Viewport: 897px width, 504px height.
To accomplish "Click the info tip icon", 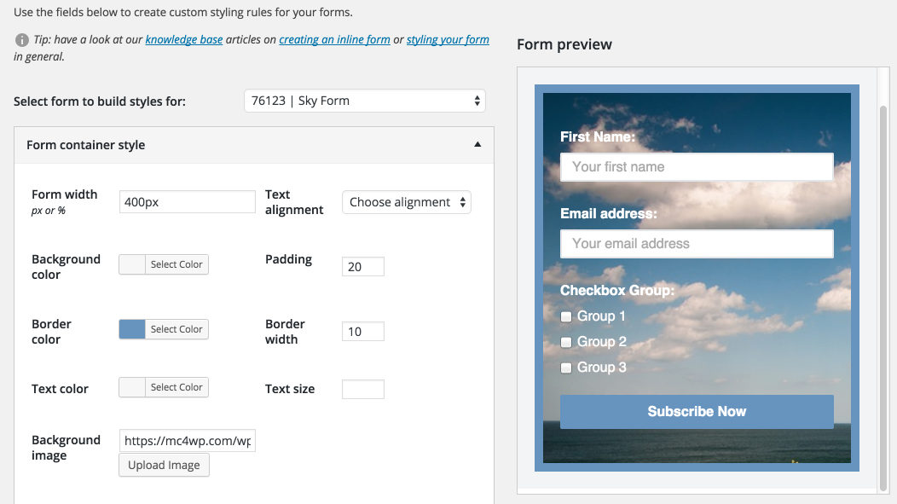I will [22, 40].
